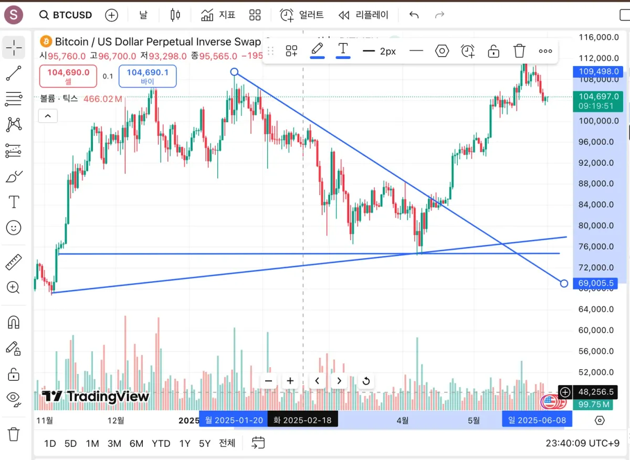Activate the zoom in tool
The image size is (630, 460).
(x=14, y=287)
